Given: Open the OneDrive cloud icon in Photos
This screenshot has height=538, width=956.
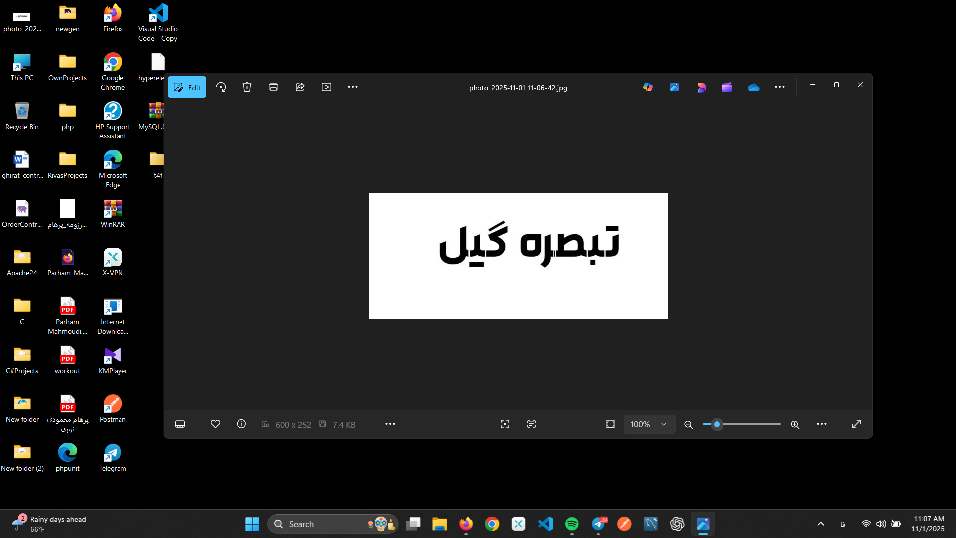Looking at the screenshot, I should point(753,87).
